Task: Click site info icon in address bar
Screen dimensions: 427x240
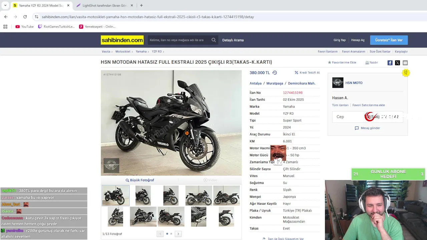Action: 36,17
